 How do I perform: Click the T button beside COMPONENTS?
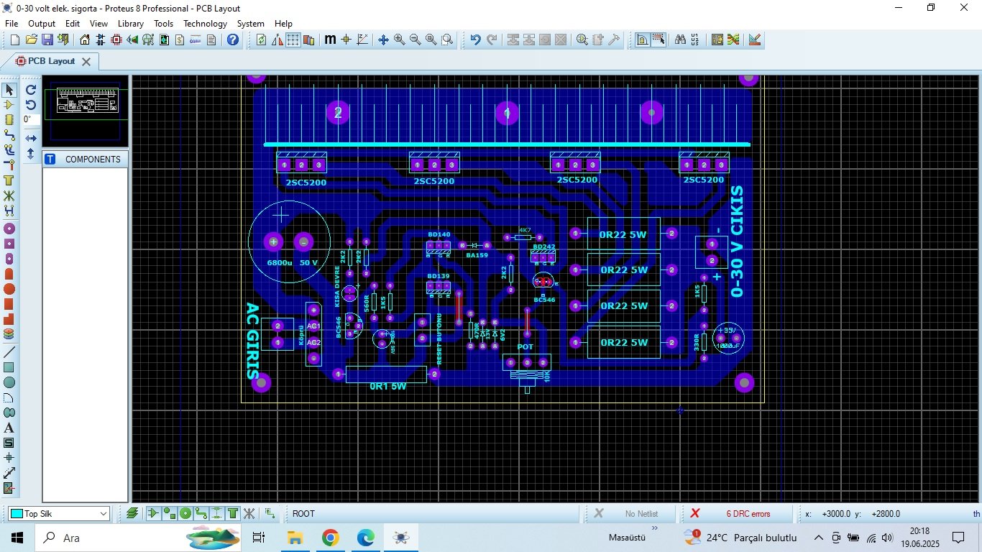(50, 159)
